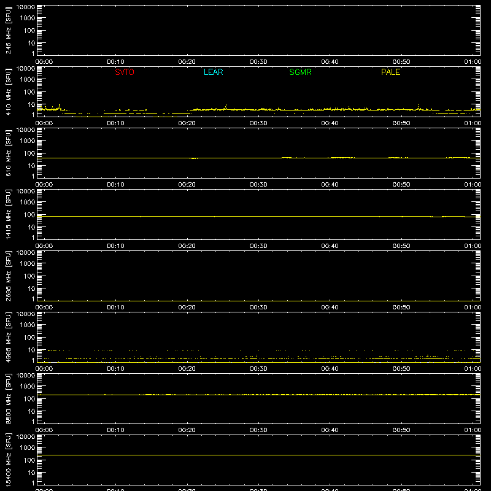The height and width of the screenshot is (491, 491).
Task: Click the cyan LEAR station label
Action: tap(213, 72)
